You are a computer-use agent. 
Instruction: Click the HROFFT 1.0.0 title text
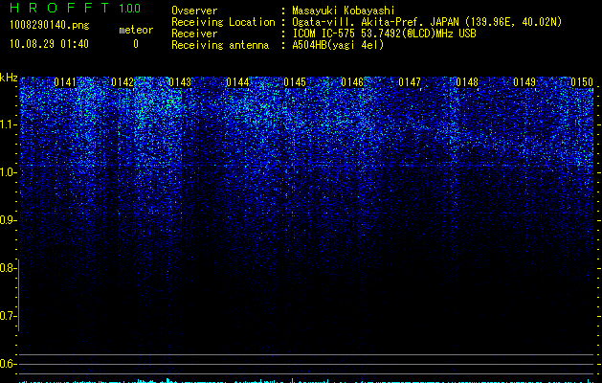click(75, 8)
